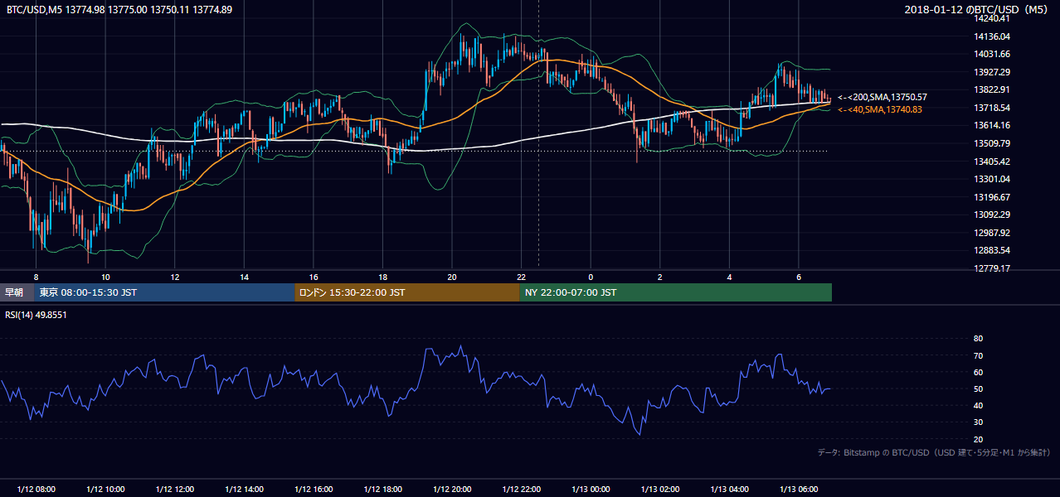This screenshot has height=497, width=1060.
Task: Click RSI scale value 60
Action: (978, 372)
